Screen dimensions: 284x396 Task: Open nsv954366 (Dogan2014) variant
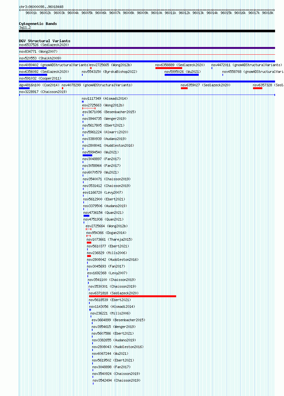106,233
